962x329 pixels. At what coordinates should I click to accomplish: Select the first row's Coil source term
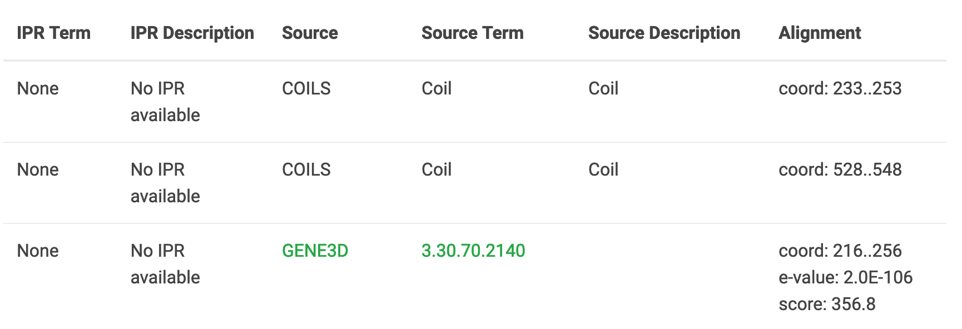[437, 88]
